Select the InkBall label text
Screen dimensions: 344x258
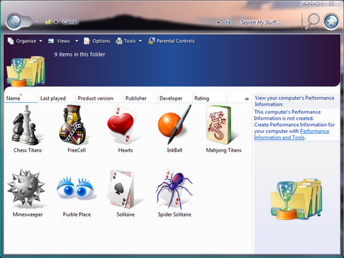pos(175,150)
